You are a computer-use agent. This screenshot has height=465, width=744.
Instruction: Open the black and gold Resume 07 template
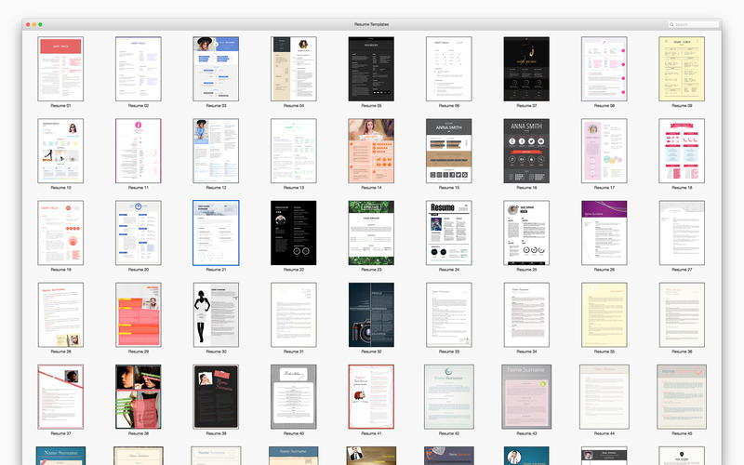(526, 69)
